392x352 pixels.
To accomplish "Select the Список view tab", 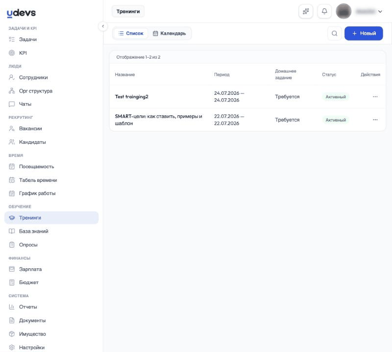I will click(131, 33).
